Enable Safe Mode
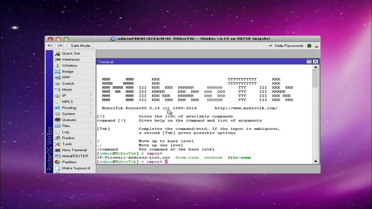Viewport: 372px width, 209px height. [81, 46]
